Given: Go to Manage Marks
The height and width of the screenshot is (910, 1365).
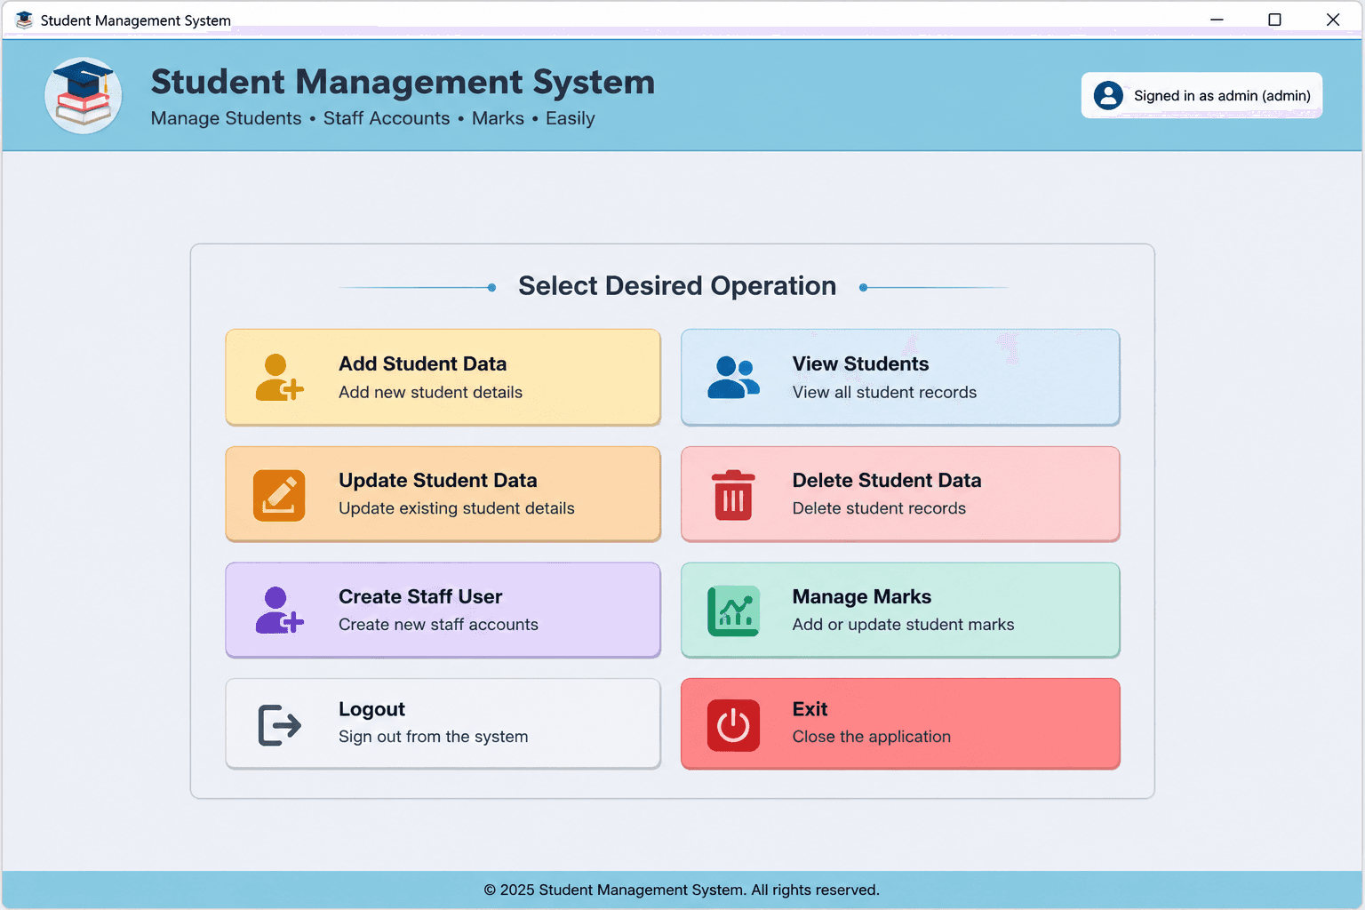Looking at the screenshot, I should pos(900,611).
